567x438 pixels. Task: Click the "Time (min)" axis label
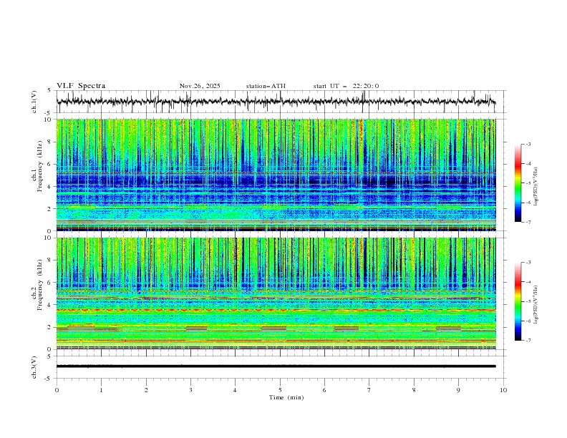[x=286, y=397]
